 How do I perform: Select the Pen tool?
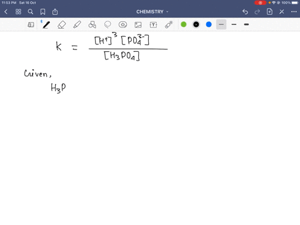tap(46, 24)
